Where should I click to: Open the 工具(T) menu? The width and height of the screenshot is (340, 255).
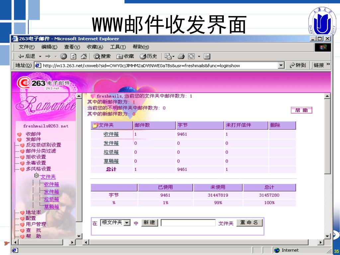[118, 47]
